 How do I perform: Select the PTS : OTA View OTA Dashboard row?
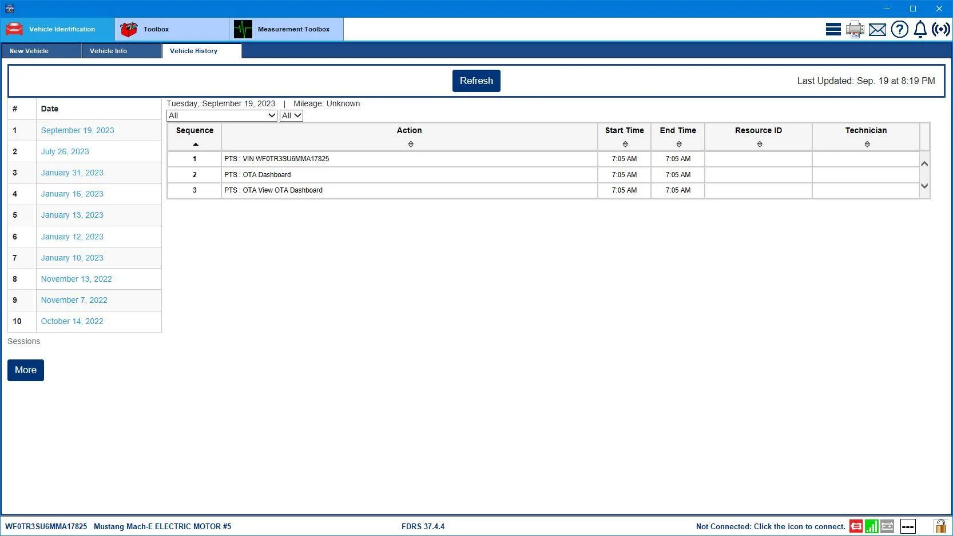[x=543, y=190]
